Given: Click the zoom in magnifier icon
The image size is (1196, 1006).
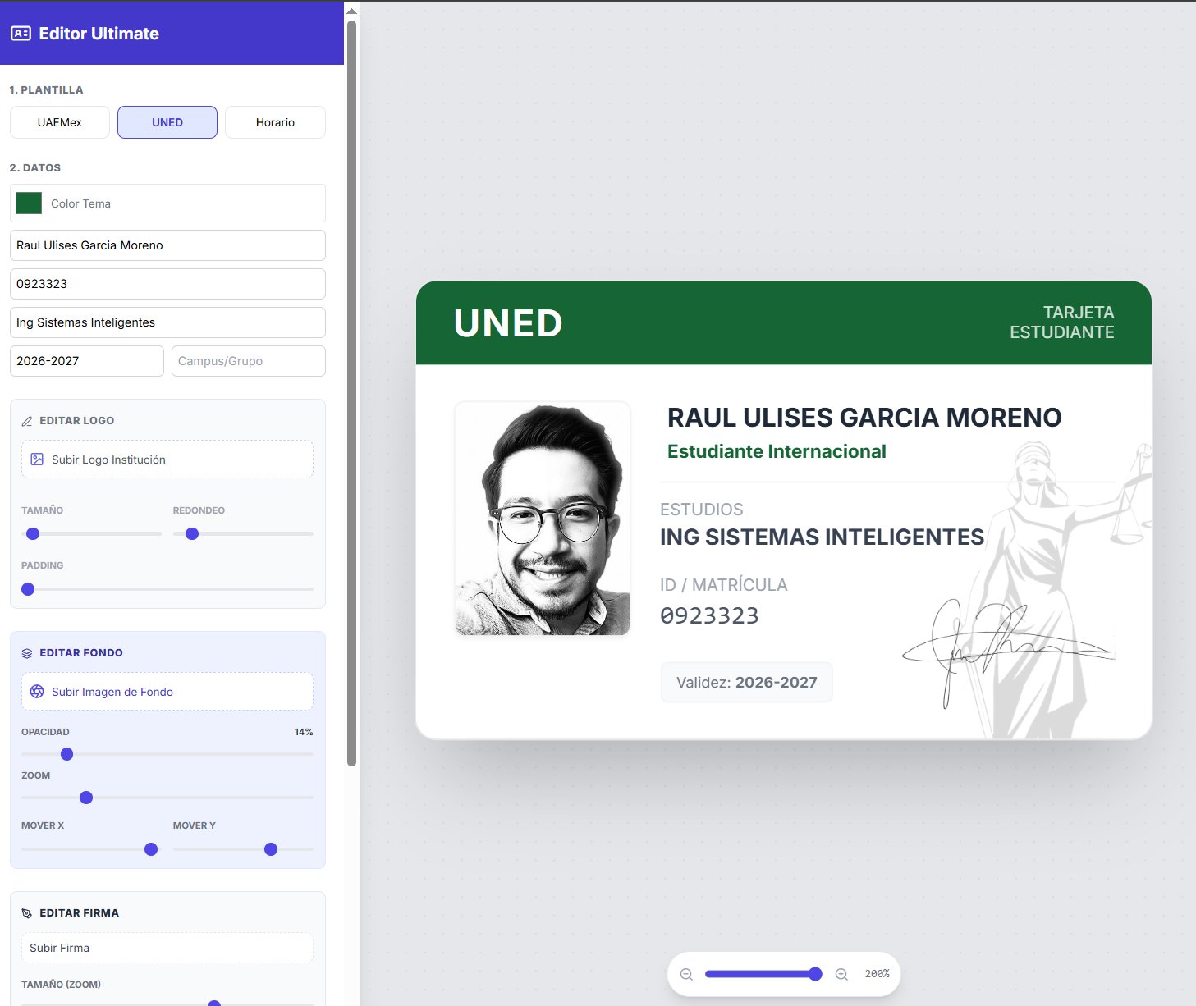Looking at the screenshot, I should (x=841, y=974).
